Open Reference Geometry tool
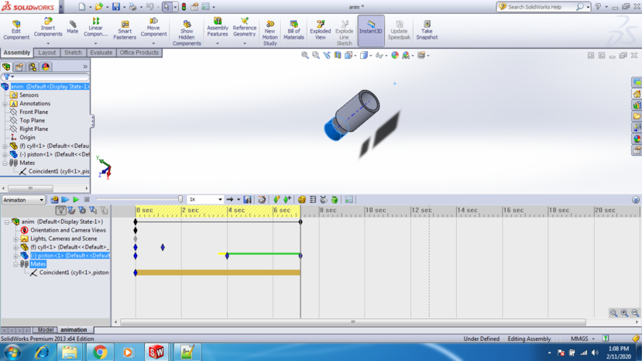This screenshot has height=361, width=642. [245, 27]
